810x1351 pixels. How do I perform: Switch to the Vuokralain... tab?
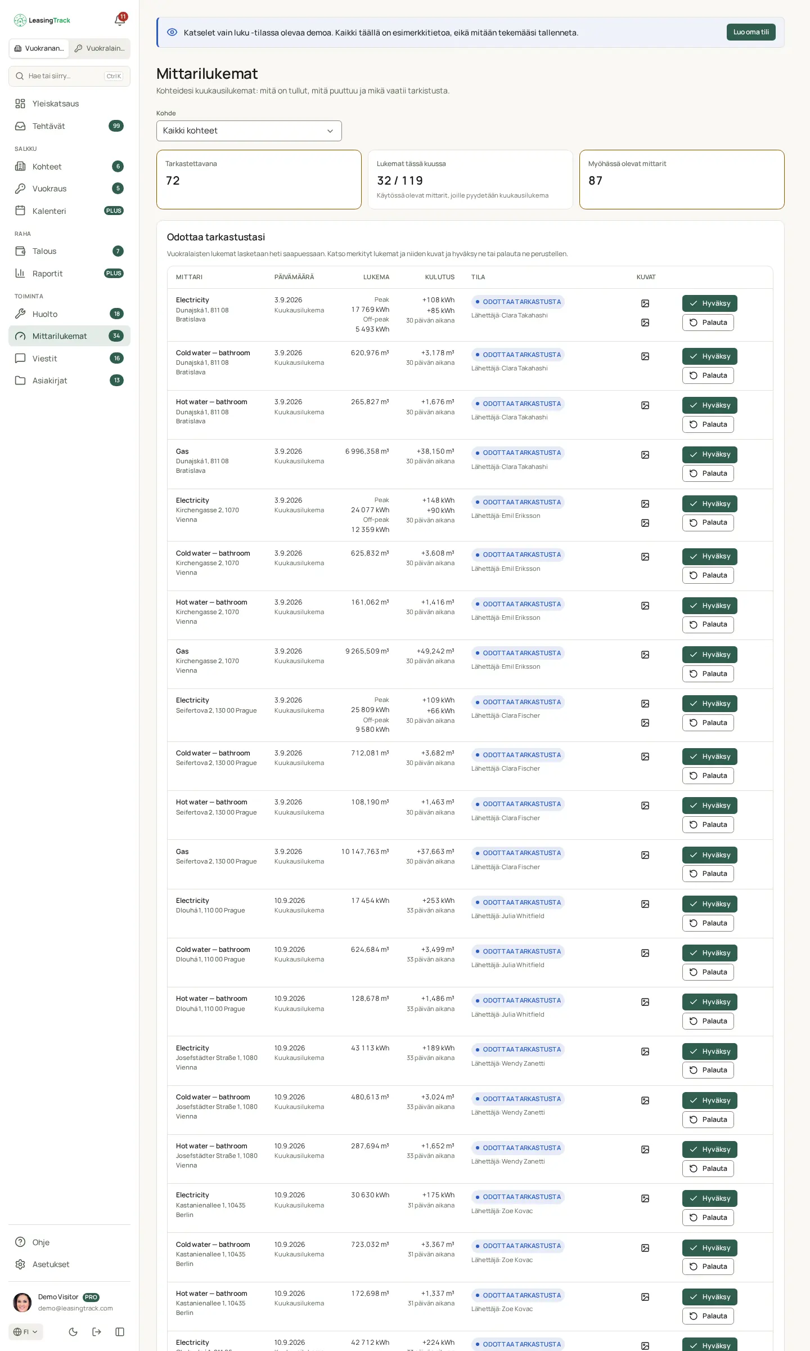(x=100, y=48)
